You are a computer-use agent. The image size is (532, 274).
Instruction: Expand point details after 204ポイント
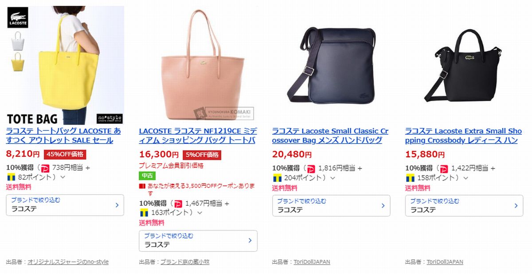(x=332, y=177)
